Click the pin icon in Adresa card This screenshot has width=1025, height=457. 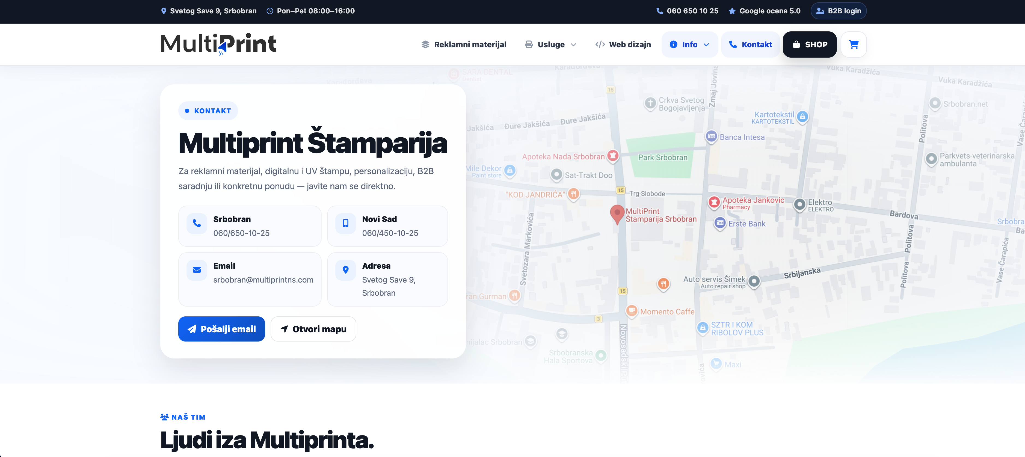tap(345, 270)
